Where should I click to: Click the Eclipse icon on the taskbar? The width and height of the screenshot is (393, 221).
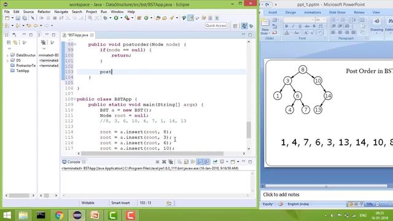77,215
